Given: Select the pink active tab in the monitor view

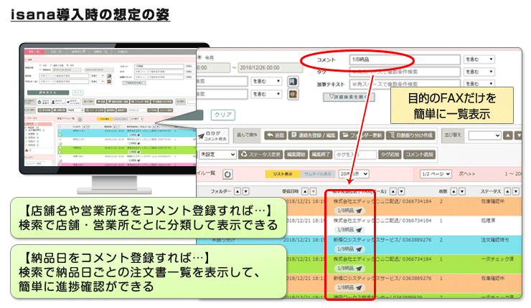Looking at the screenshot, I should (x=34, y=52).
